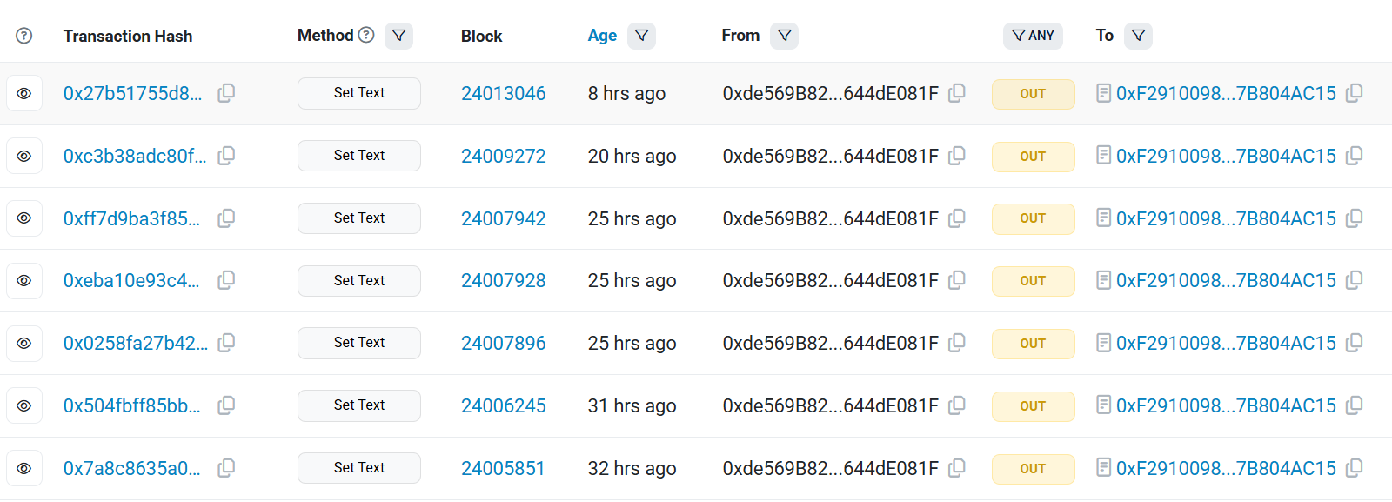Copy To address in block 24006245 row

tap(1354, 405)
